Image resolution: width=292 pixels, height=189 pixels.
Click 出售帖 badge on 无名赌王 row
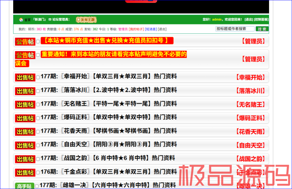click(x=25, y=105)
